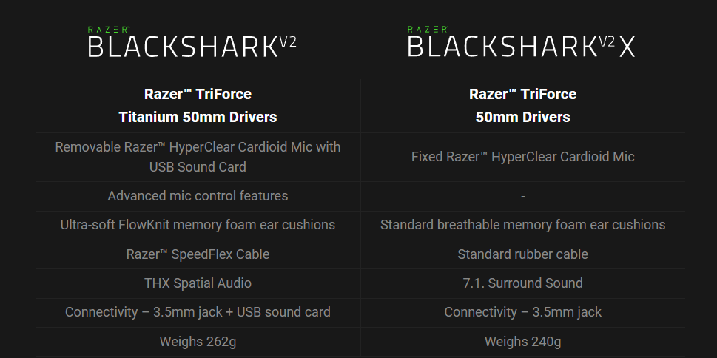Click the Connectivity – 3.5mm jack cell in X column
The width and height of the screenshot is (717, 358).
522,312
